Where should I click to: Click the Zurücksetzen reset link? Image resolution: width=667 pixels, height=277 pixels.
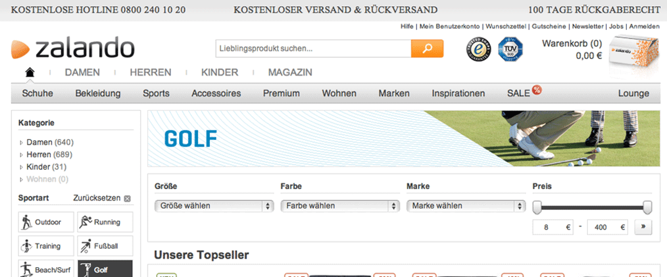97,198
